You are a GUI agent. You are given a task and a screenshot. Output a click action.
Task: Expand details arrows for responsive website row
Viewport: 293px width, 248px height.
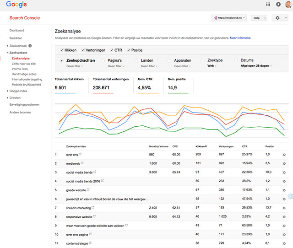(284, 217)
